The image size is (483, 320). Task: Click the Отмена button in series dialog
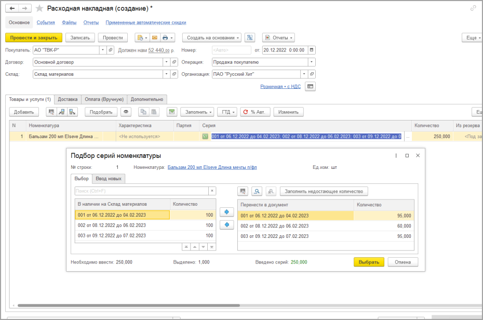(403, 262)
